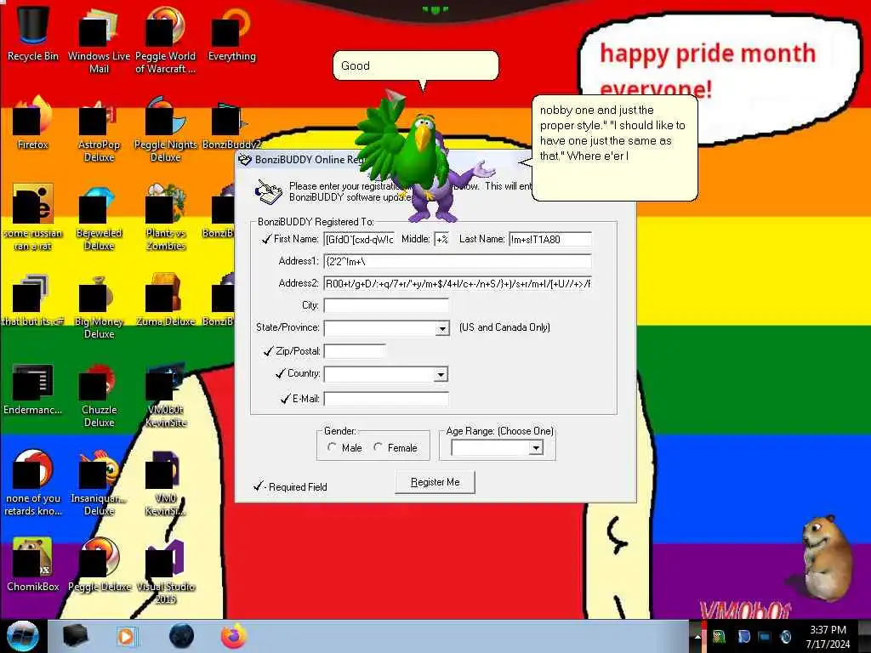Open Visual Studio 2015 desktop icon
The image size is (871, 653).
(166, 571)
